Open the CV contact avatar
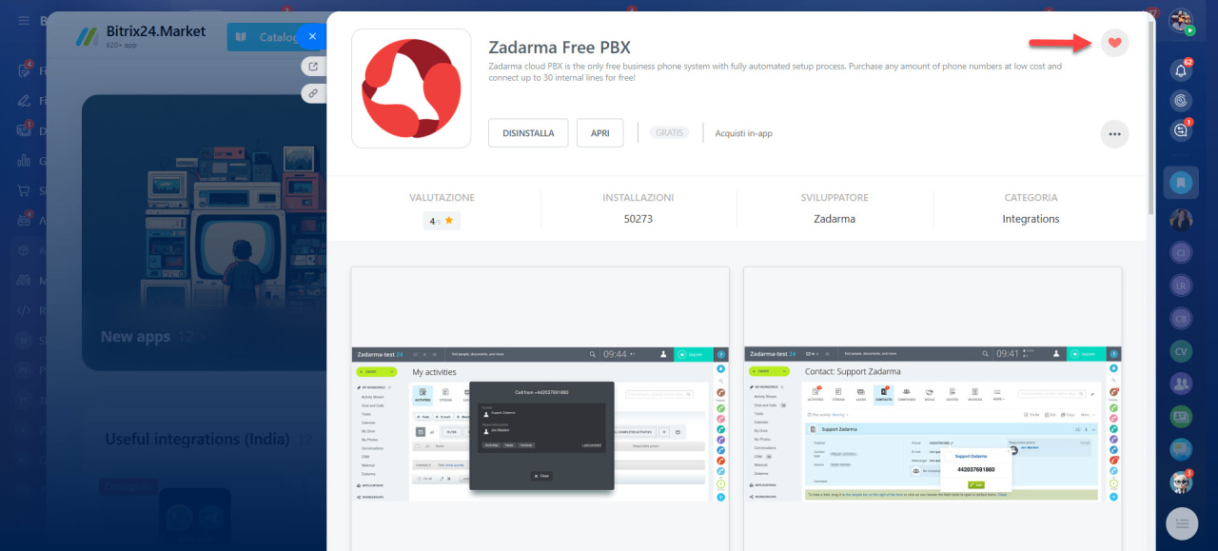The image size is (1218, 551). (1182, 351)
